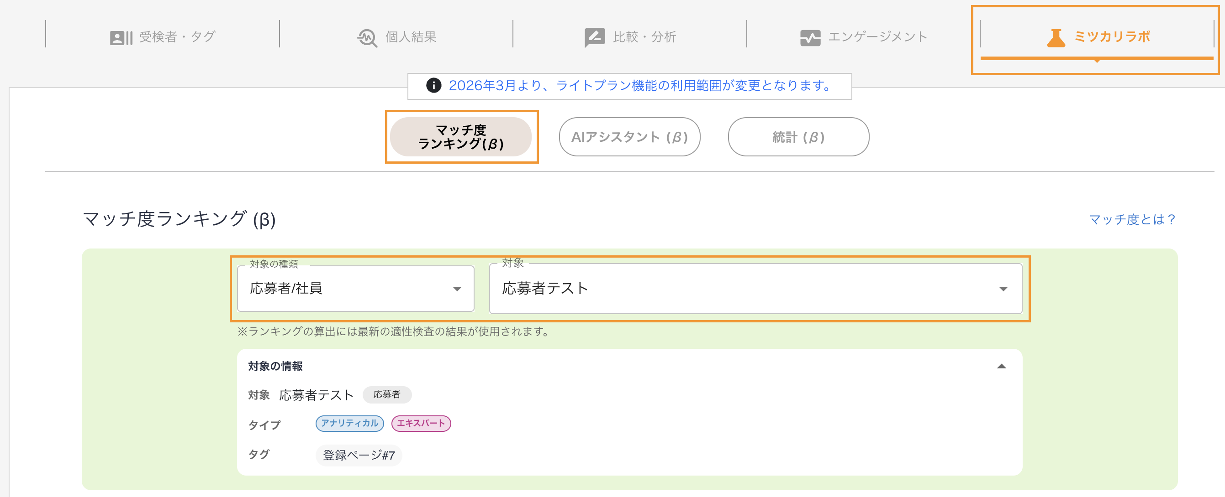This screenshot has height=497, width=1225.
Task: Open the 受検者・タグ tab
Action: tap(163, 37)
